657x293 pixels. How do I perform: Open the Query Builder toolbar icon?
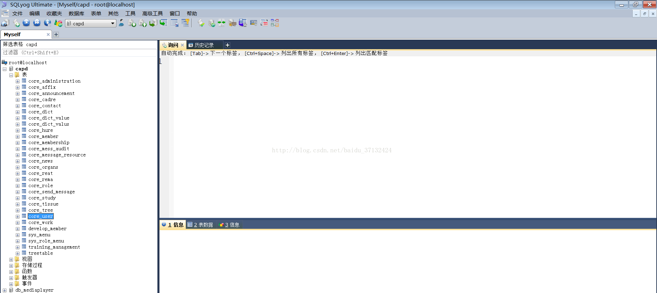[x=264, y=23]
